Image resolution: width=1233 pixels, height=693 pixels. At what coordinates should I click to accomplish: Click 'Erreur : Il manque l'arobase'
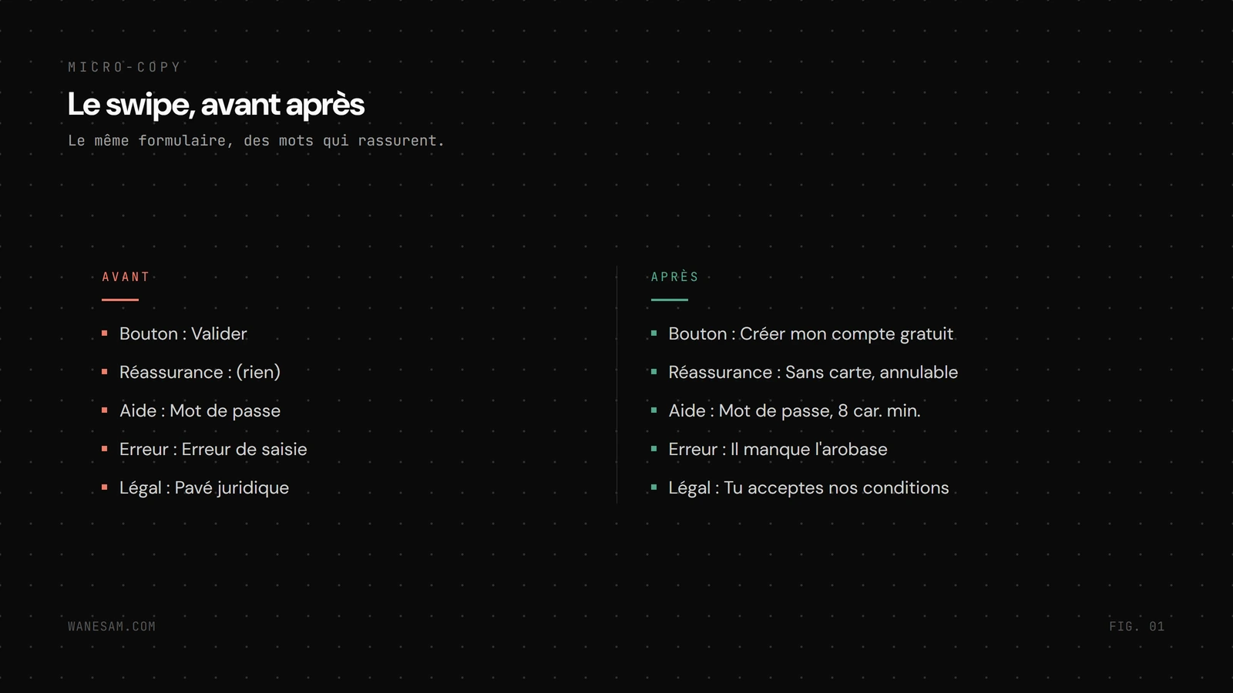tap(778, 449)
